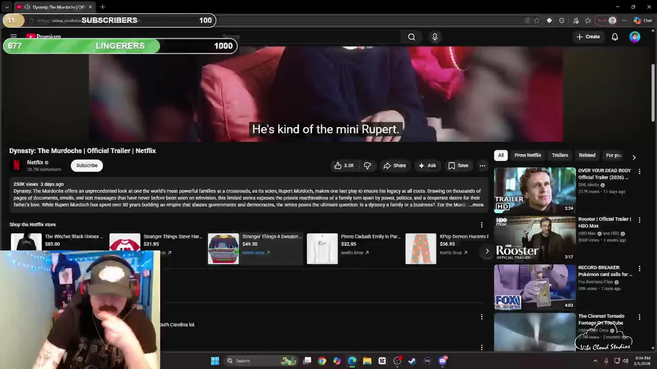Open more actions menu beside Save
The height and width of the screenshot is (369, 657).
click(482, 166)
